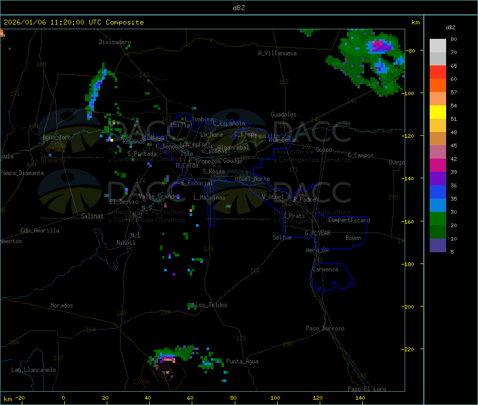Select the bright green 20 dBZ legend swatch

pos(438,218)
